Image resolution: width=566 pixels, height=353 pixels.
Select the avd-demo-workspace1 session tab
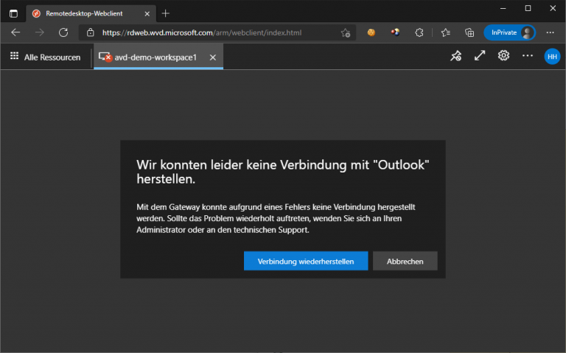[x=155, y=57]
